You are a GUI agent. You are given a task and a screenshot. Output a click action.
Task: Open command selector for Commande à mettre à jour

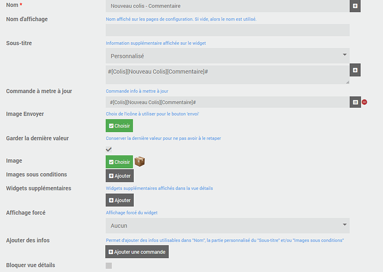click(355, 102)
